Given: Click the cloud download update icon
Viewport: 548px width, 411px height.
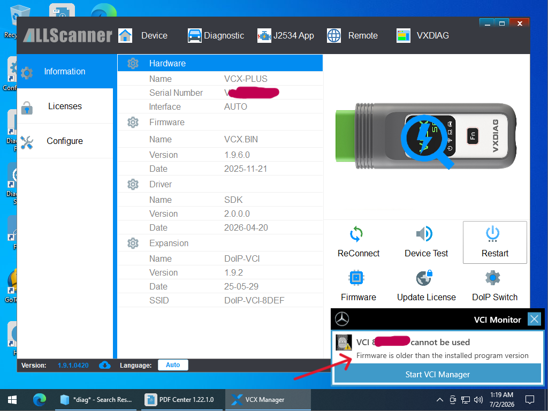Looking at the screenshot, I should (x=104, y=365).
